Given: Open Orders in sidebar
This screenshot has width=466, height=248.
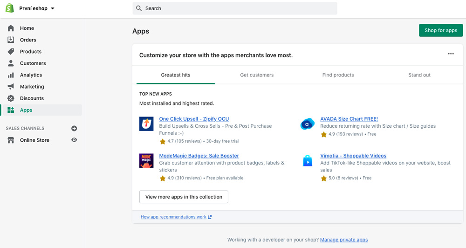Looking at the screenshot, I should 28,40.
